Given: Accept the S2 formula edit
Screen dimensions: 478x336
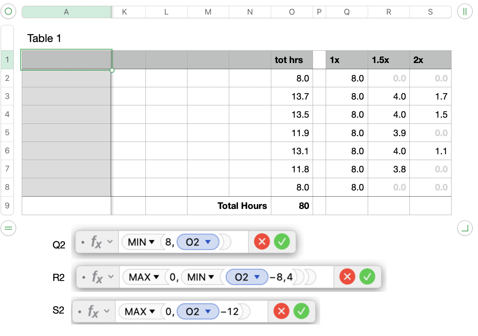Looking at the screenshot, I should coord(301,311).
